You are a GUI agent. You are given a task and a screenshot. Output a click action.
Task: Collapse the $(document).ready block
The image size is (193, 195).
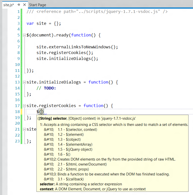coord(24,35)
